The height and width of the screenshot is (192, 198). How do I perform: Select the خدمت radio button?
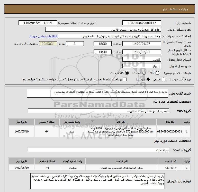[144, 73]
